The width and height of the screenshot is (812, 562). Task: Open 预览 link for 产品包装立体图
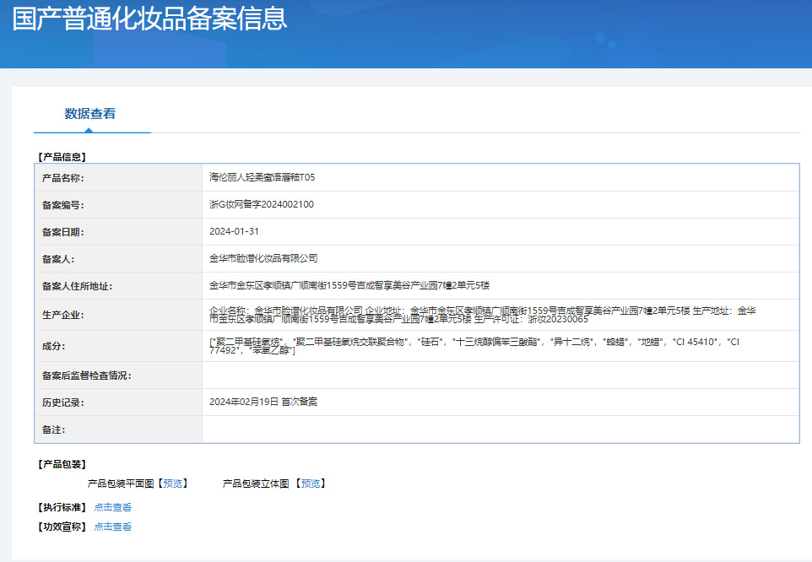[x=310, y=484]
